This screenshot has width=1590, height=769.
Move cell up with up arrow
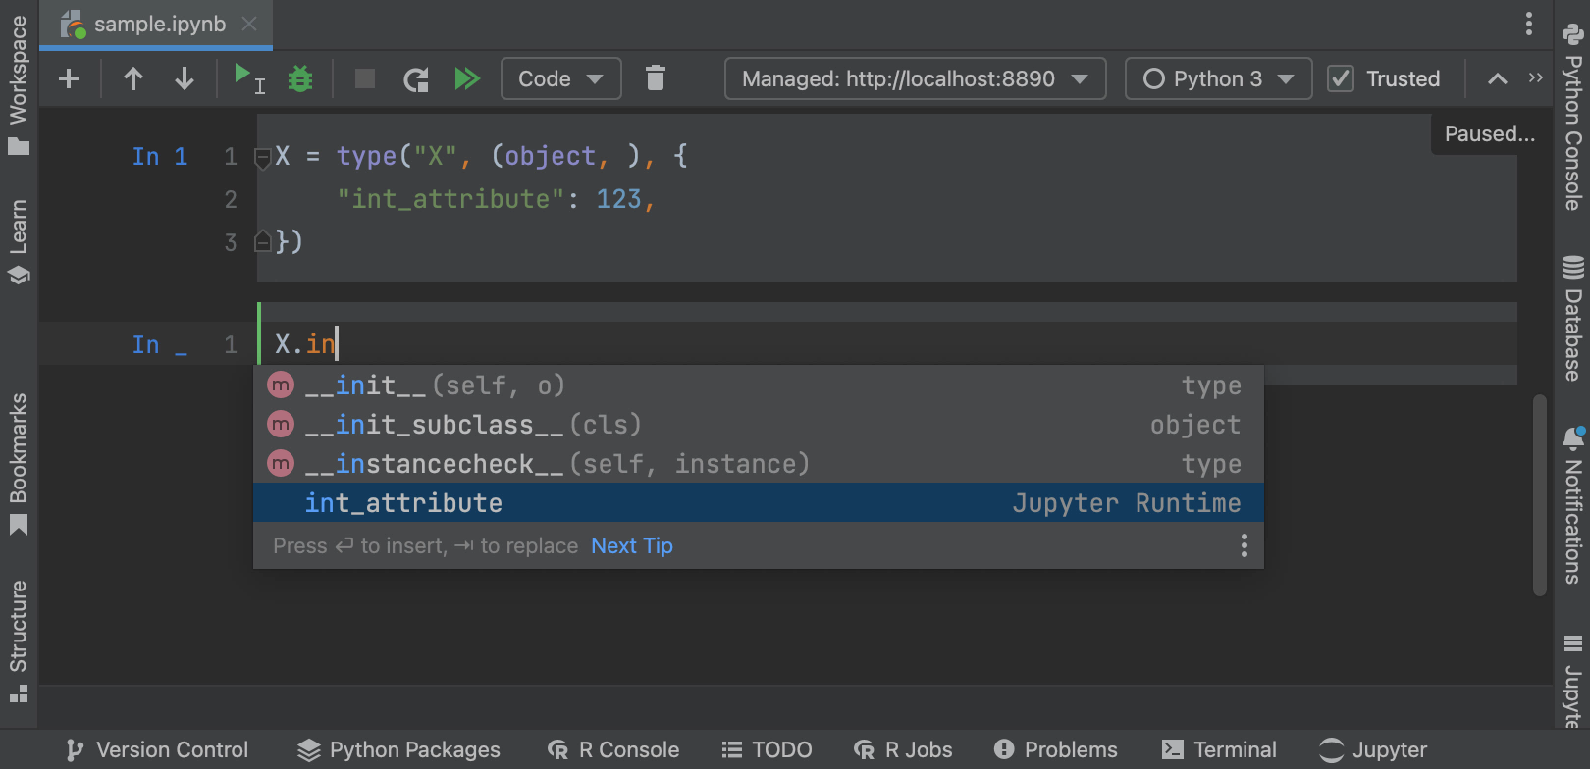133,78
